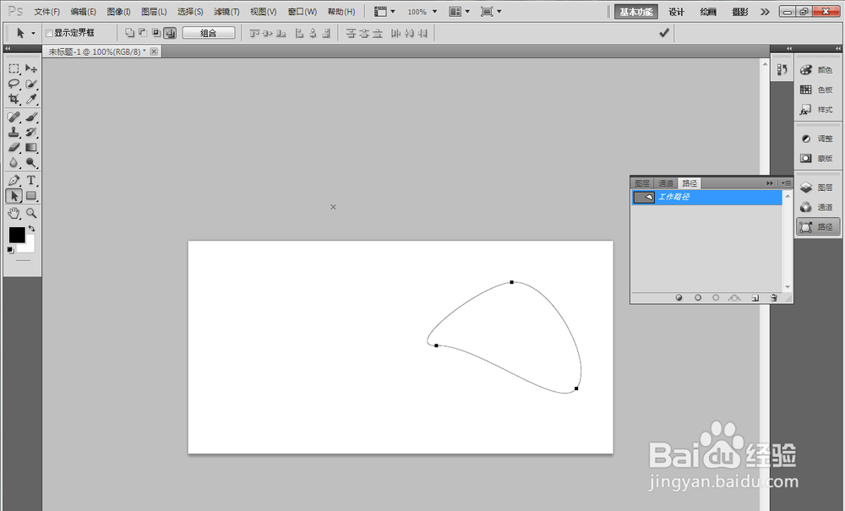Swap foreground and background colors
The height and width of the screenshot is (511, 845).
32,228
